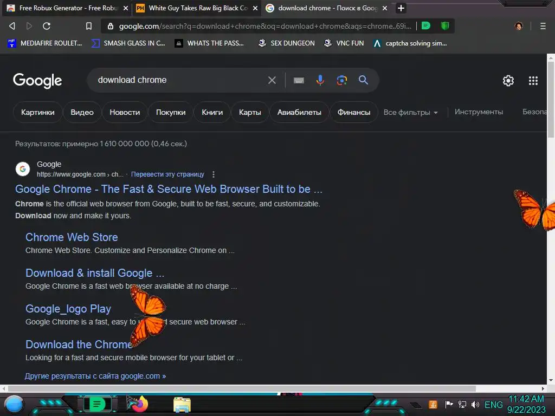
Task: Reload the current page
Action: point(47,26)
